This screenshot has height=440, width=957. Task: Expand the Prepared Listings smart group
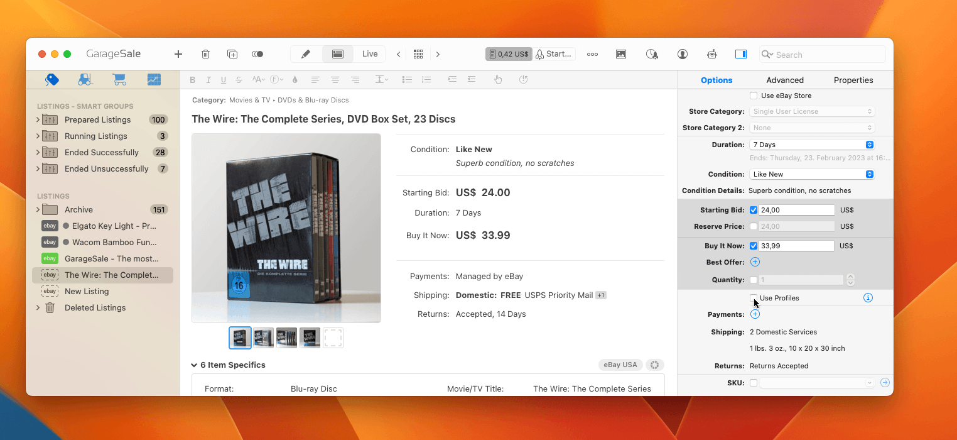click(38, 119)
